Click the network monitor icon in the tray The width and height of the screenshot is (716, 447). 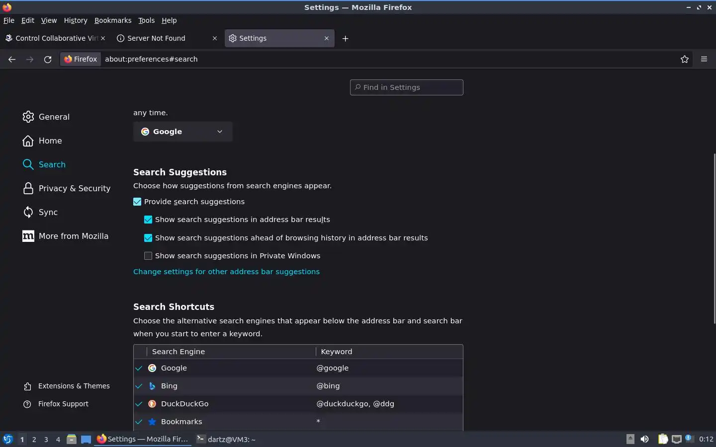[677, 439]
